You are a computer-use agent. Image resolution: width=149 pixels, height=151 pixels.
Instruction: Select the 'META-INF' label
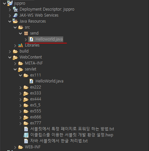(x=34, y=63)
